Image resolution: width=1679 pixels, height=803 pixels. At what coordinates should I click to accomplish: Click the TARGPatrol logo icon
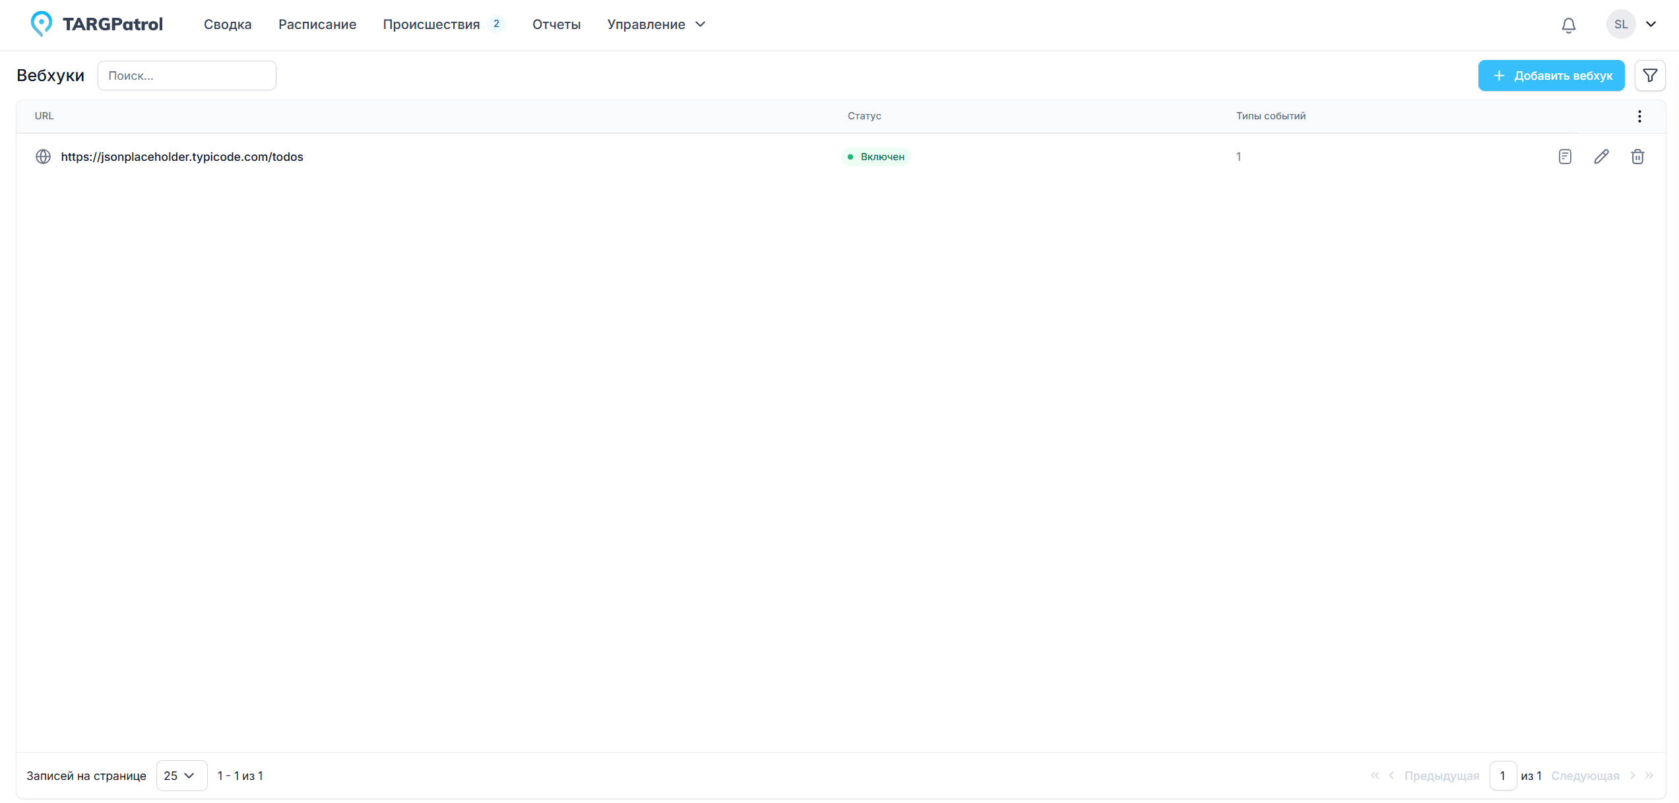pos(41,24)
